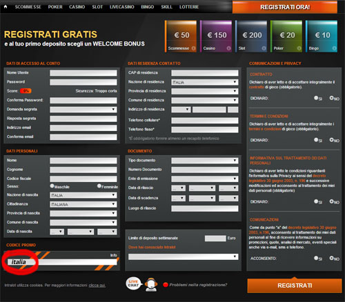Open the BINGO menu item

(148, 7)
